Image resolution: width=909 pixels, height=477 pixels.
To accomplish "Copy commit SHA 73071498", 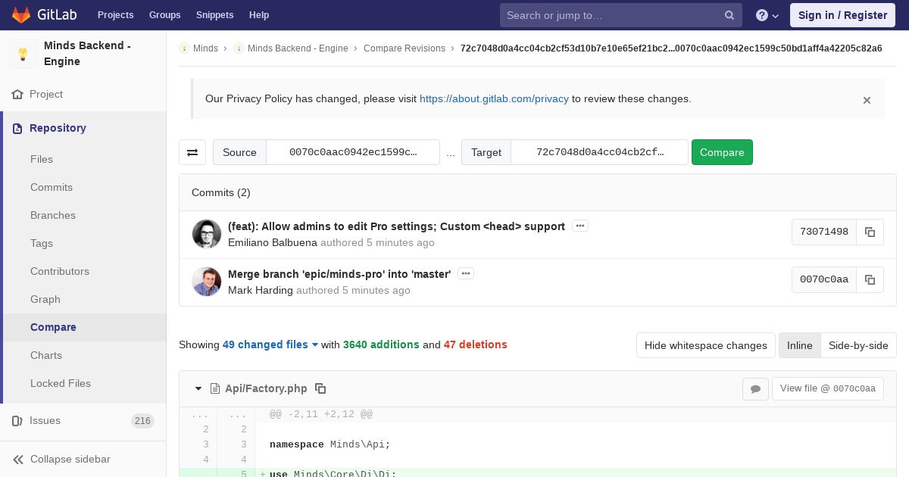I will [x=870, y=232].
